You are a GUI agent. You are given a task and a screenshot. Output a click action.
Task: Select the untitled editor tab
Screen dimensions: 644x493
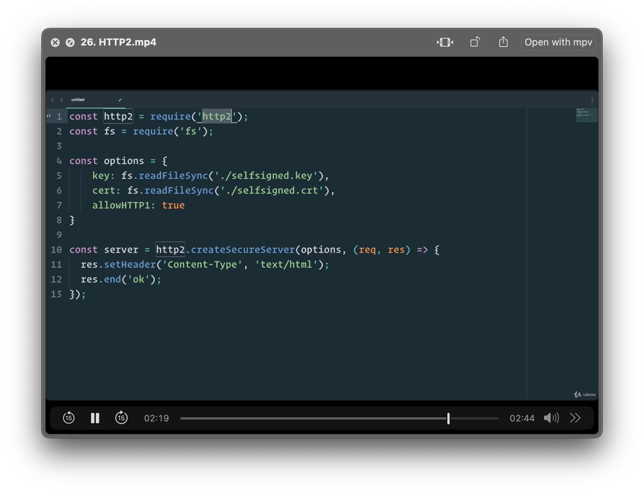78,100
